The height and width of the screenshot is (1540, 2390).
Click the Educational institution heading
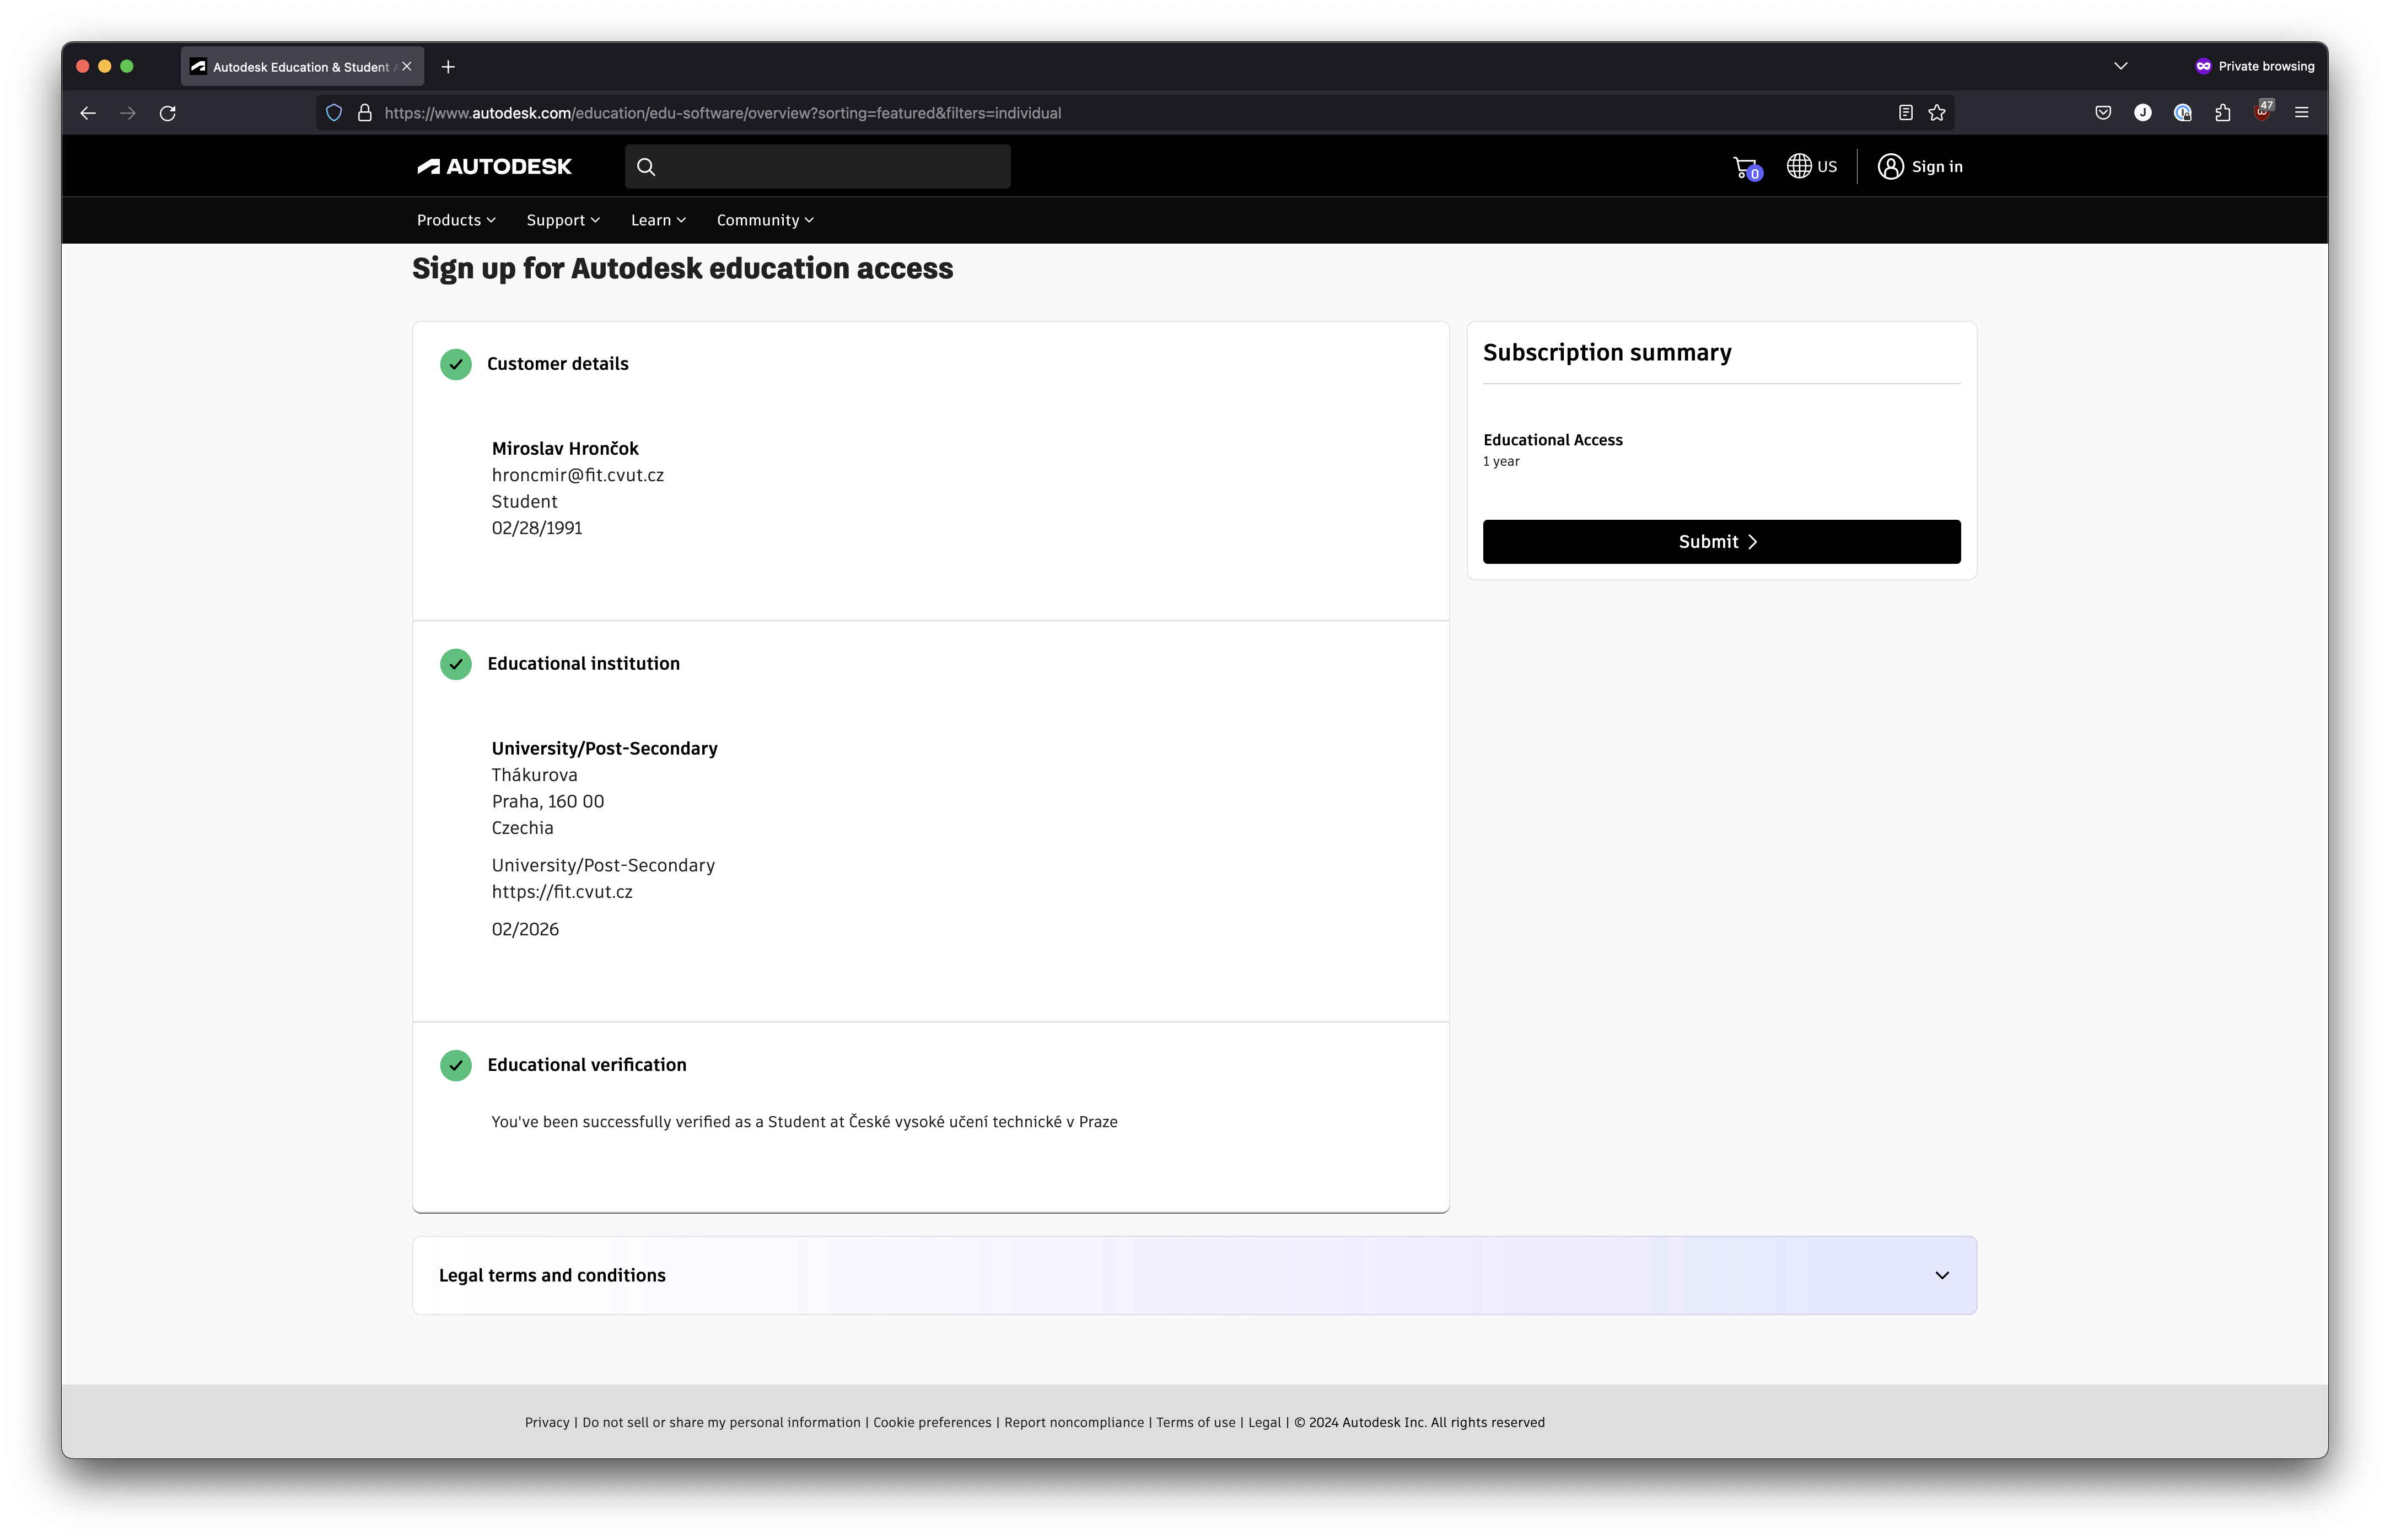click(584, 664)
